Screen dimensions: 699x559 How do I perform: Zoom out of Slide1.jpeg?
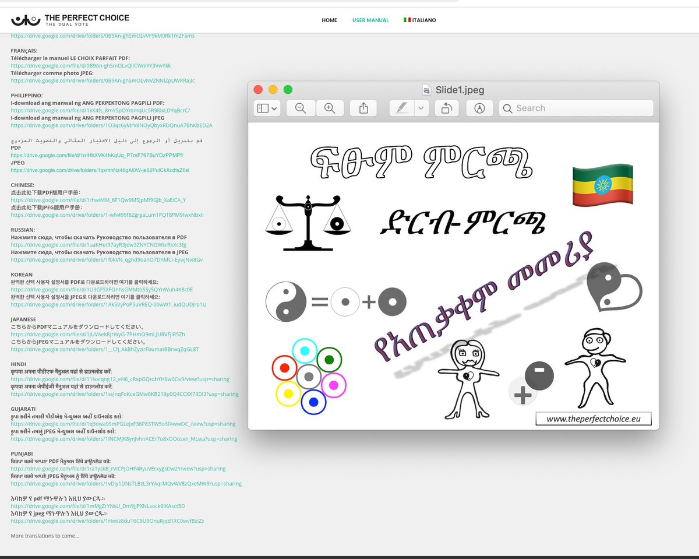click(x=301, y=108)
